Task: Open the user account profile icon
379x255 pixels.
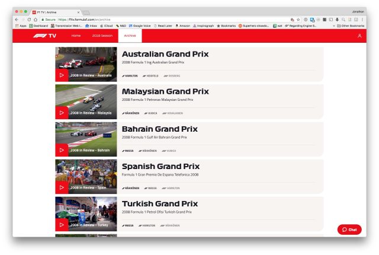Action: point(359,36)
